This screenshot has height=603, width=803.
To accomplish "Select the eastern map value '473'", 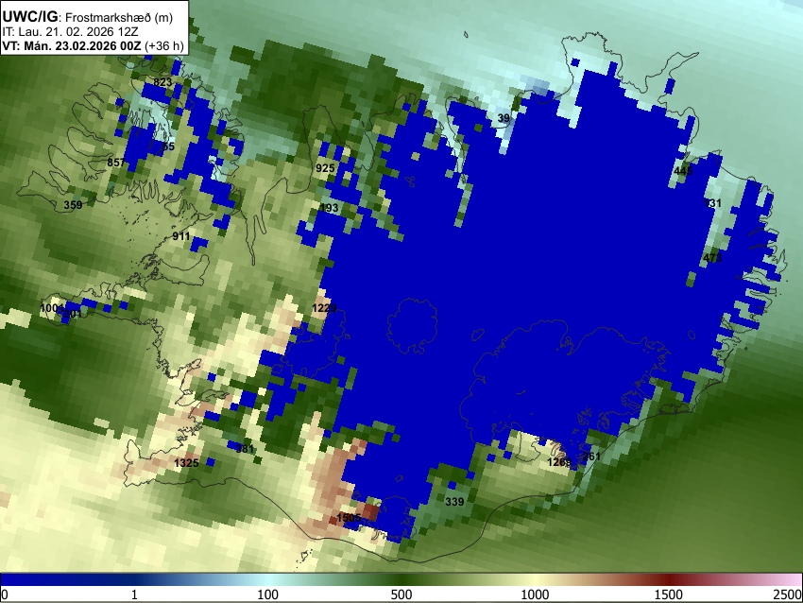I will (712, 258).
